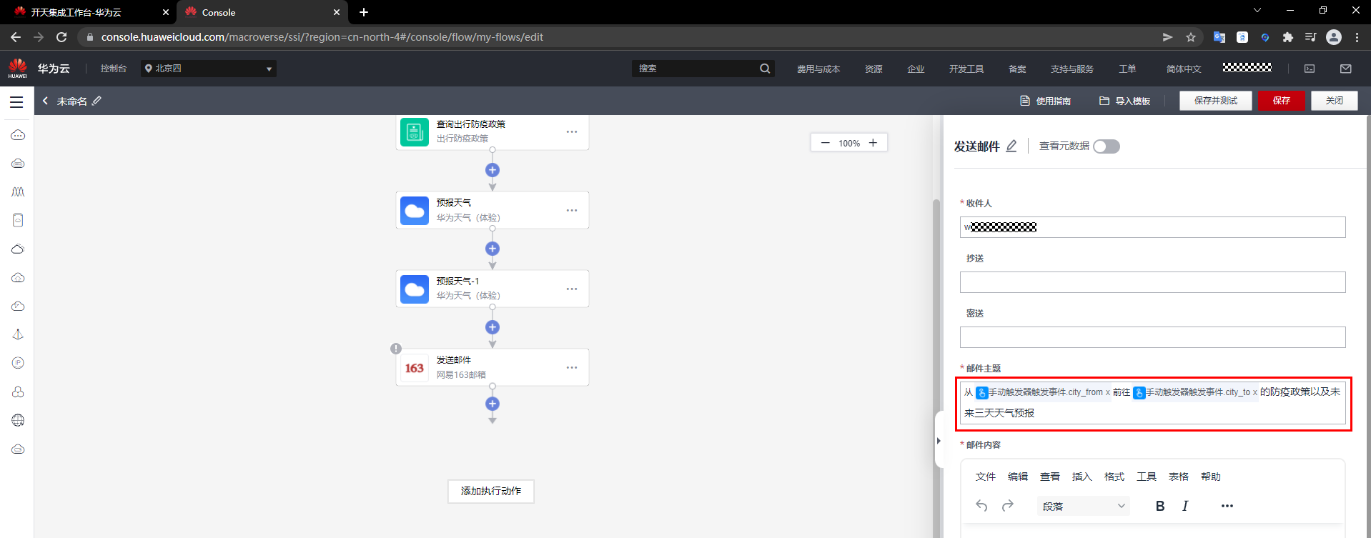Click the 密送 BCC input field
Image resolution: width=1371 pixels, height=538 pixels.
point(1153,337)
